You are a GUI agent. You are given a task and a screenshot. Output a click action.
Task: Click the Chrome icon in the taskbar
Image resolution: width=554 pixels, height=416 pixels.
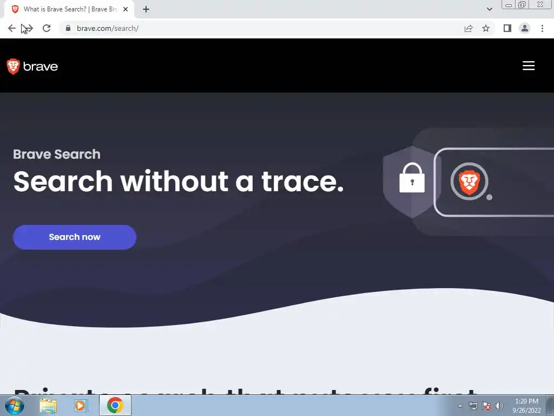(x=115, y=405)
